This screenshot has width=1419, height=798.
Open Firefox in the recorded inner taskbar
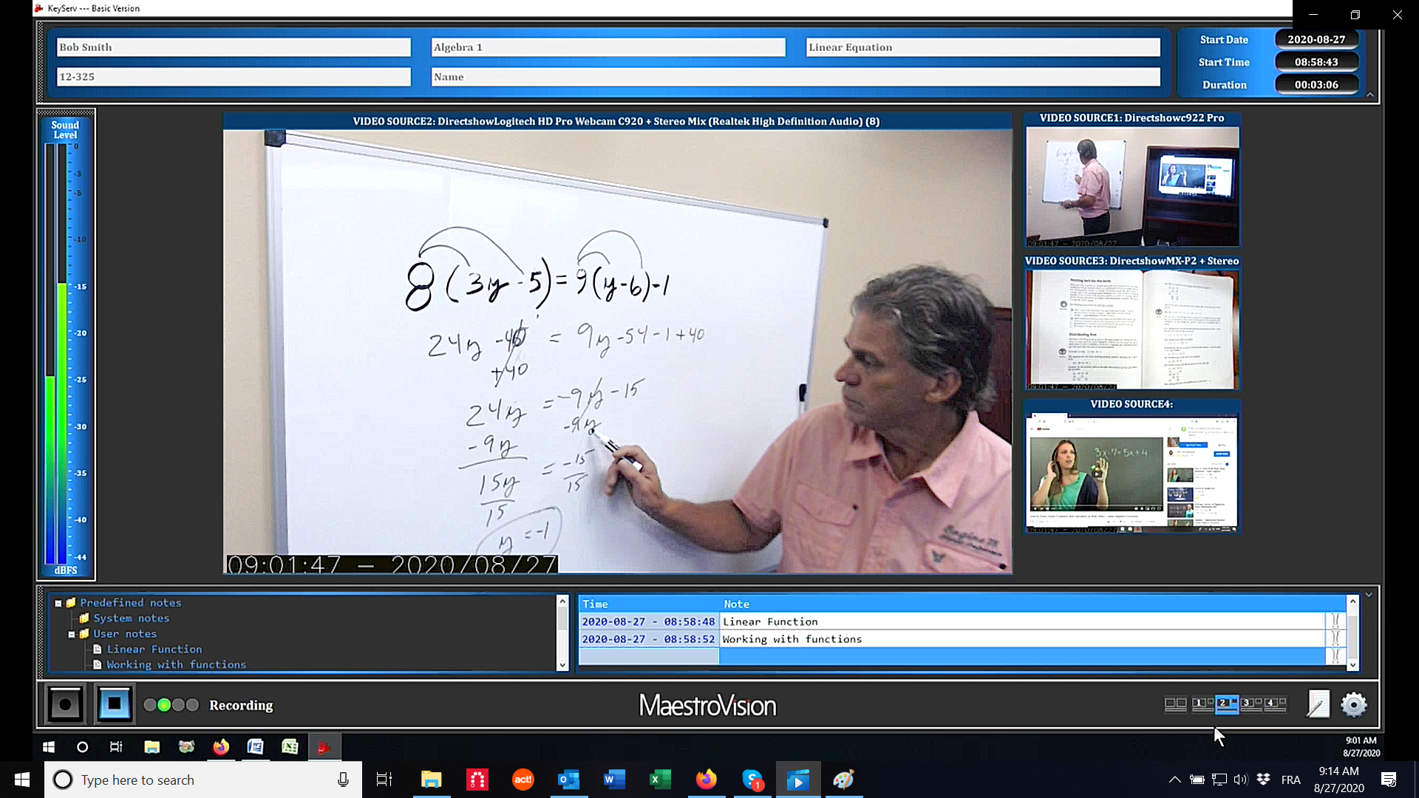coord(221,747)
